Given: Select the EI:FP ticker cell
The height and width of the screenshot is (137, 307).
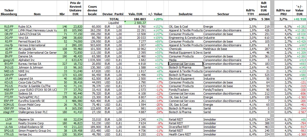Looking at the screenshot, I should (9, 53).
